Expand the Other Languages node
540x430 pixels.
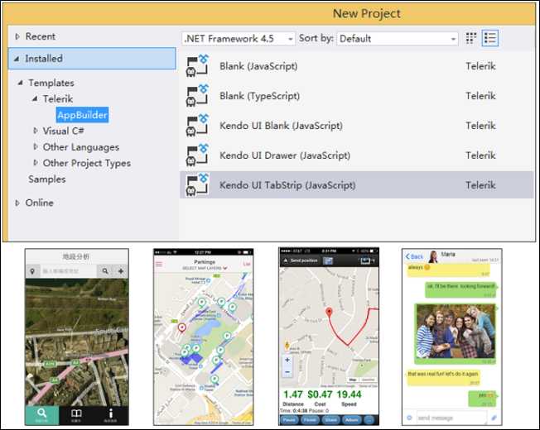[x=35, y=146]
